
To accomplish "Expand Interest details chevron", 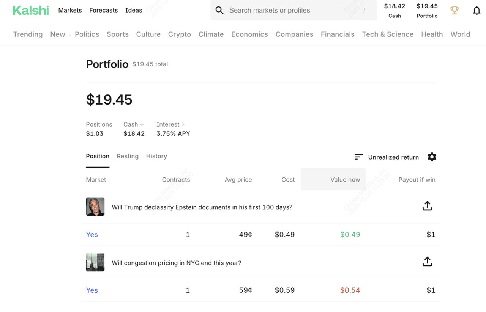I will click(183, 124).
